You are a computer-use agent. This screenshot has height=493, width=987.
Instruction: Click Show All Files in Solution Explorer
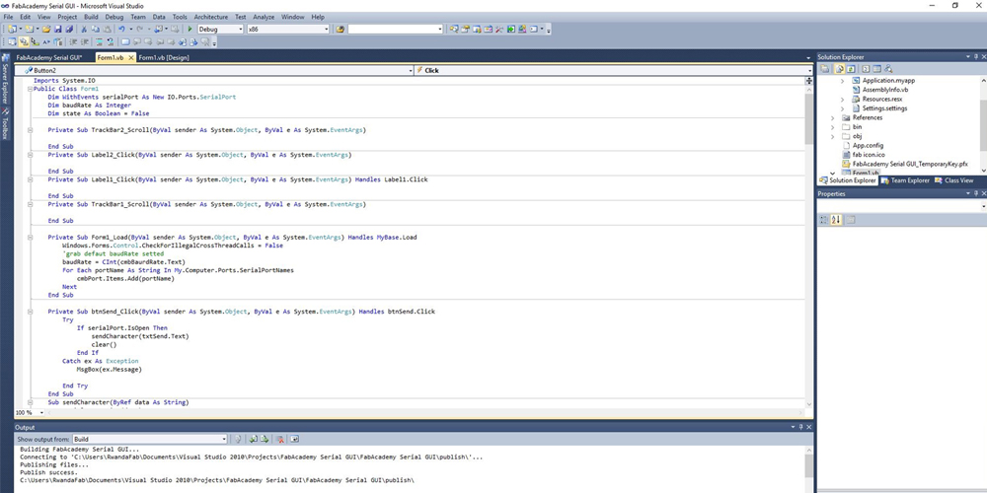tap(840, 69)
